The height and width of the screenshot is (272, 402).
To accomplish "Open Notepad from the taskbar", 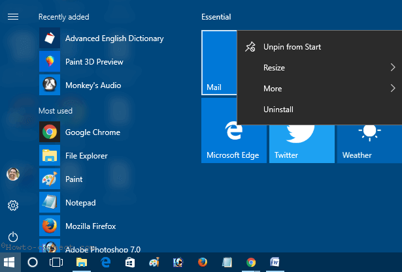I will tap(227, 262).
